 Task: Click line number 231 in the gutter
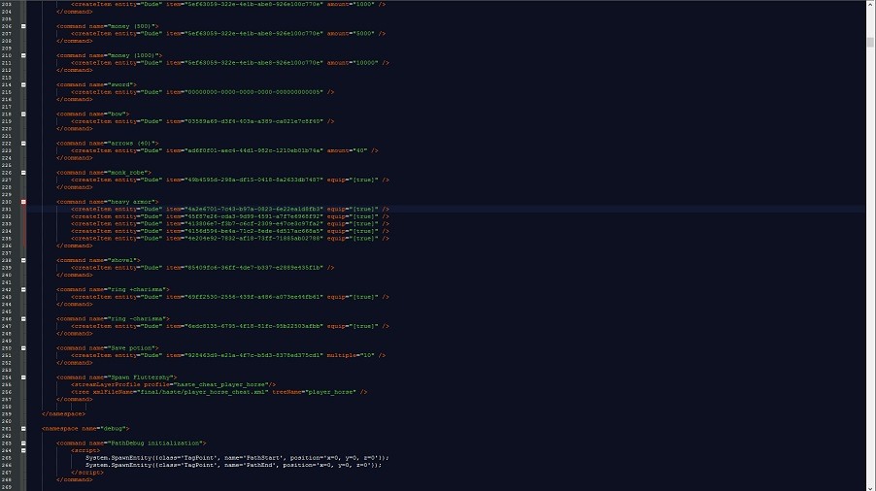(x=6, y=210)
